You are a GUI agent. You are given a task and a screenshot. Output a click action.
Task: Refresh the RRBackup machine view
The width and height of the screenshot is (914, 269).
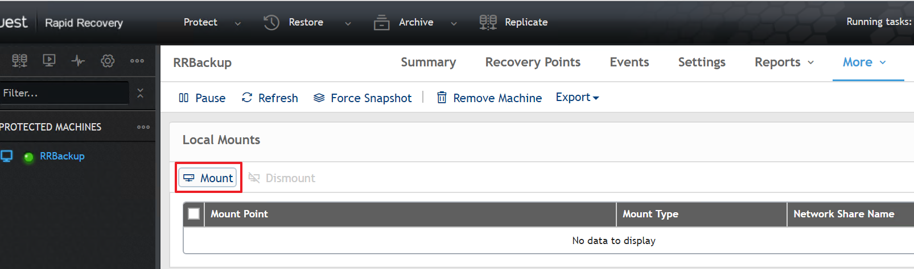[270, 98]
